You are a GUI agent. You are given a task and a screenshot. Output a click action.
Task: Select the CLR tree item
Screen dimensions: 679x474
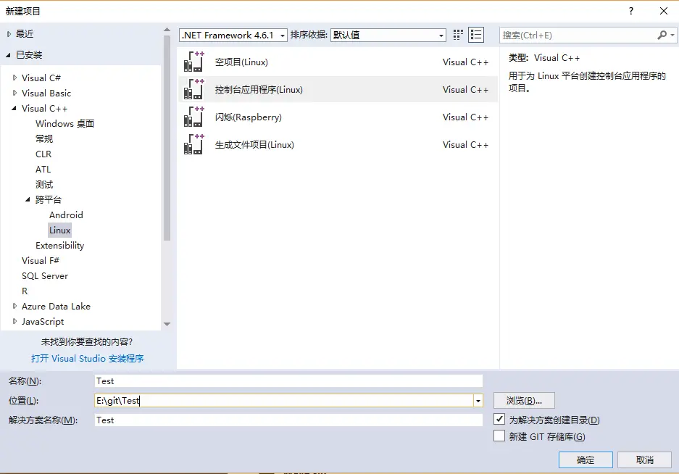[x=43, y=154]
